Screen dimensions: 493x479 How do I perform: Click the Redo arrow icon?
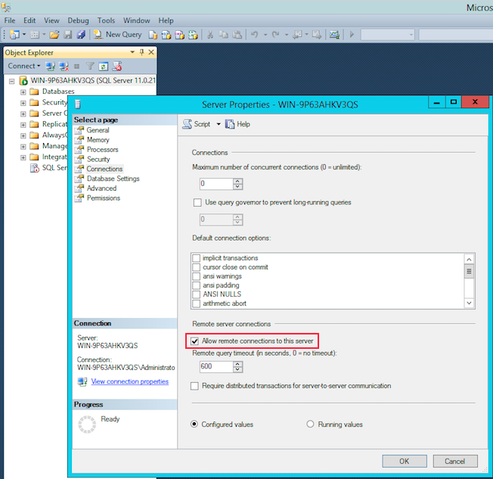(x=276, y=35)
